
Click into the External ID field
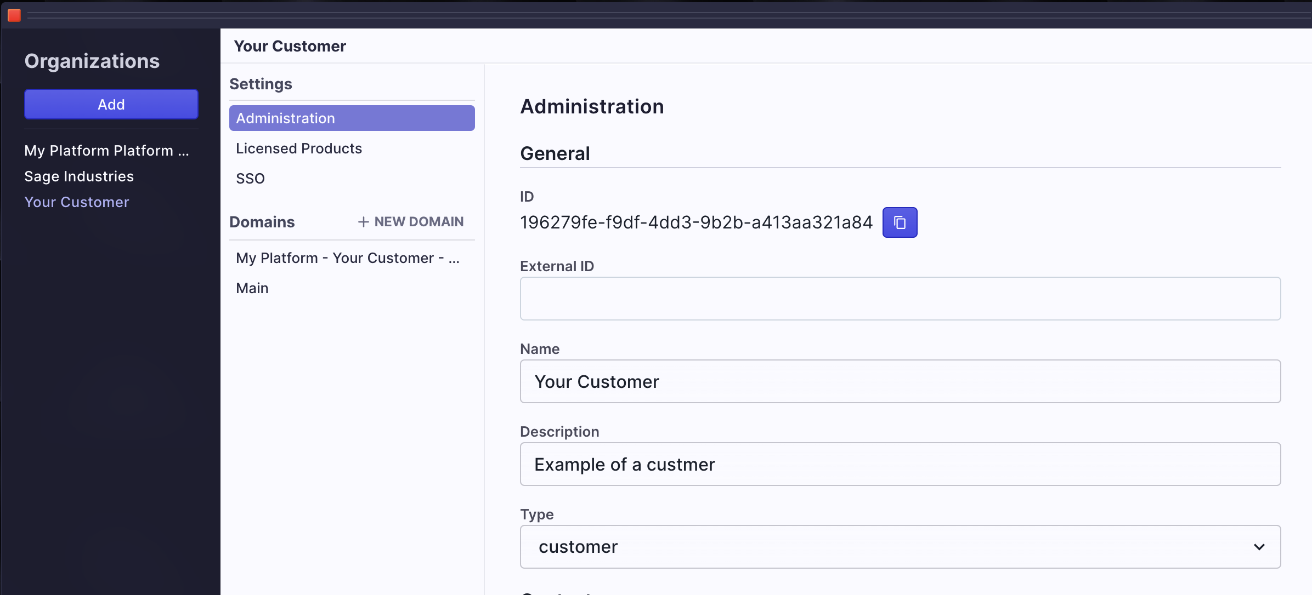(x=900, y=299)
